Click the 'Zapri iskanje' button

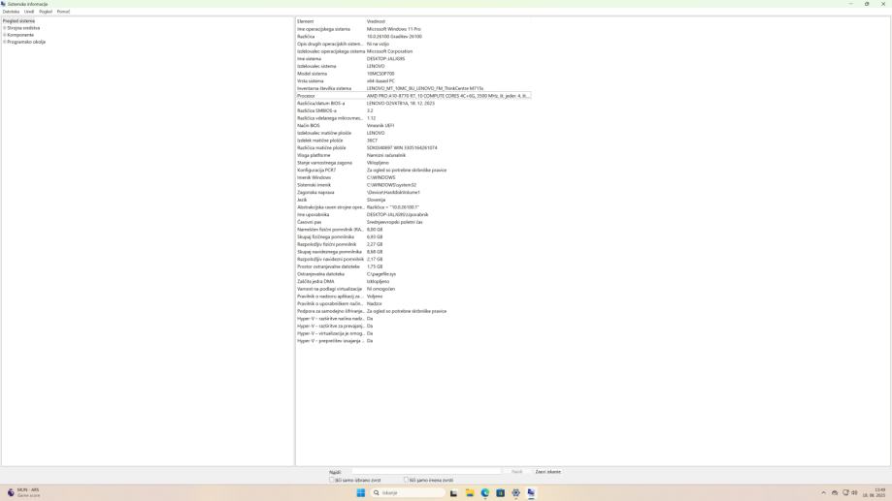(547, 472)
